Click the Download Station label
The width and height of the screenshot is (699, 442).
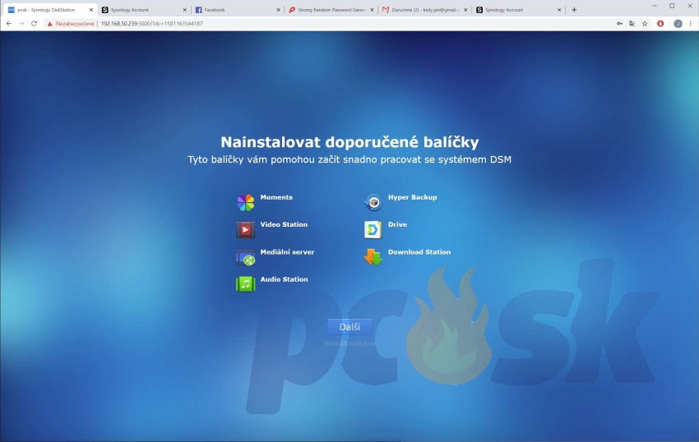pos(419,252)
